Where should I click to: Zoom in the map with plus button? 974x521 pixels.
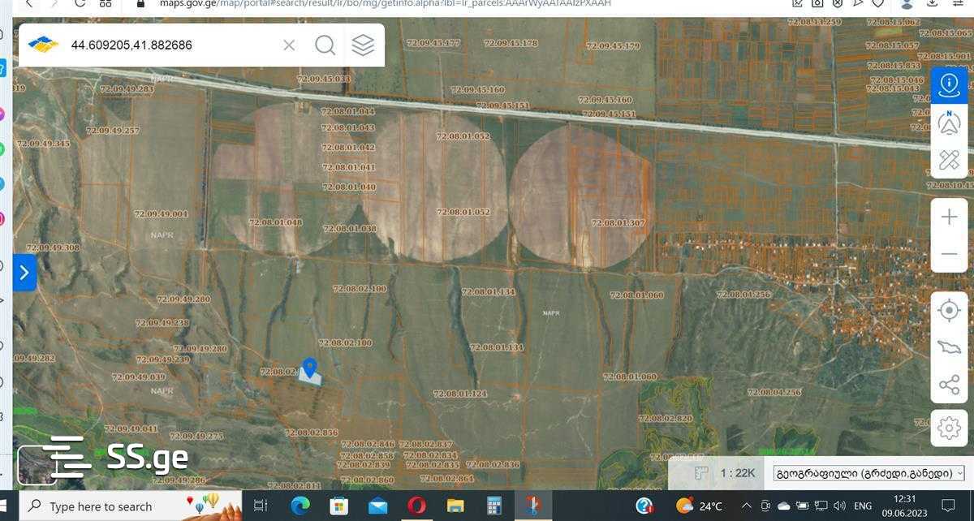point(949,217)
